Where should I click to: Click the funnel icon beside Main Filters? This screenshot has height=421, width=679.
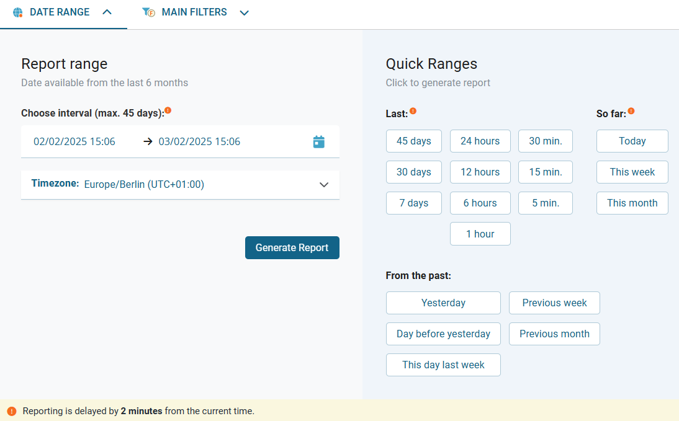click(x=148, y=12)
